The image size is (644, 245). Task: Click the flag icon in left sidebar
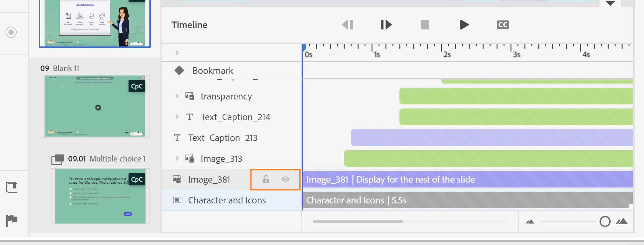[12, 220]
